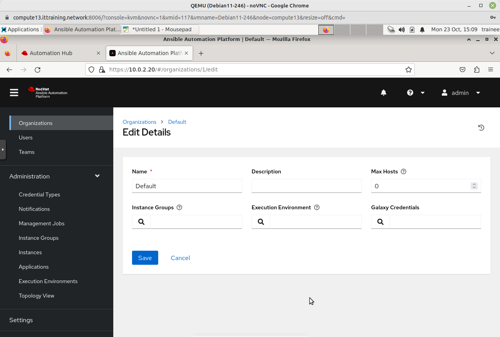
Task: Show Execution Environment help tooltip icon
Action: coord(317,207)
